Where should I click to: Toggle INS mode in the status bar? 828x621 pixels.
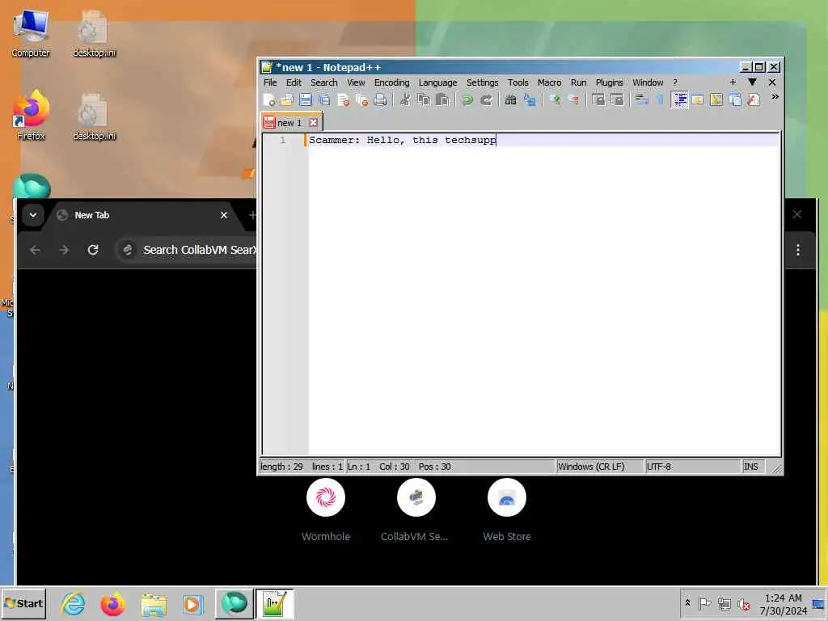coord(751,467)
